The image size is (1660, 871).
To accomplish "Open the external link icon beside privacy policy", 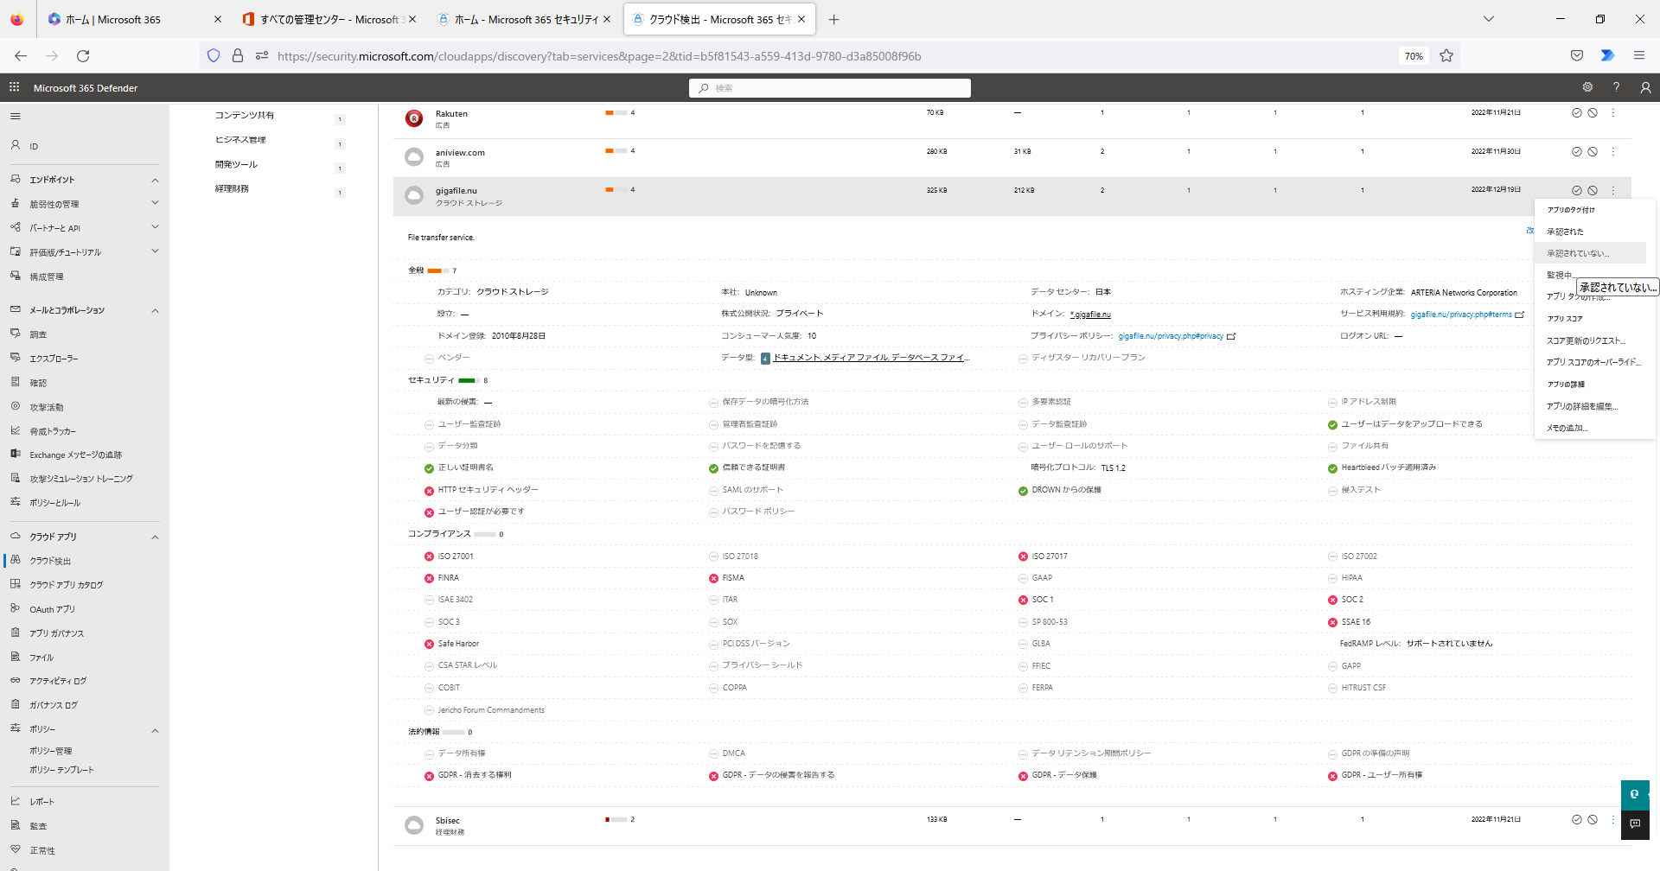I will (1231, 336).
